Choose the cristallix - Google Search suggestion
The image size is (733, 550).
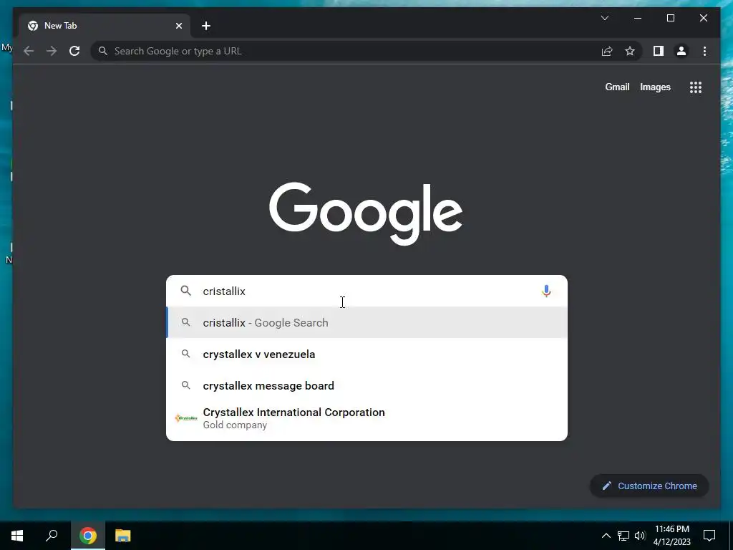367,323
